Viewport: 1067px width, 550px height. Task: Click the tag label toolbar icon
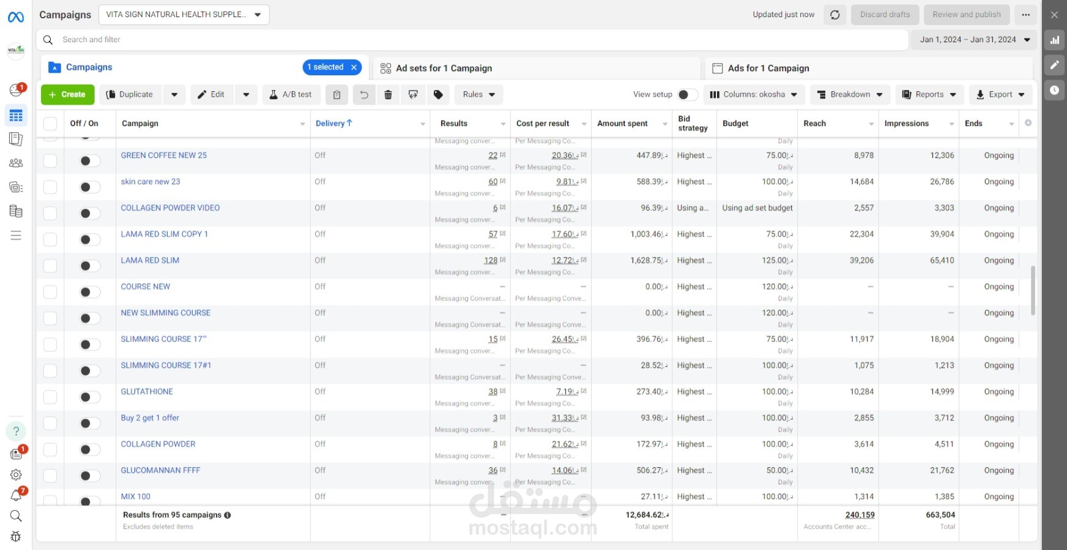438,95
